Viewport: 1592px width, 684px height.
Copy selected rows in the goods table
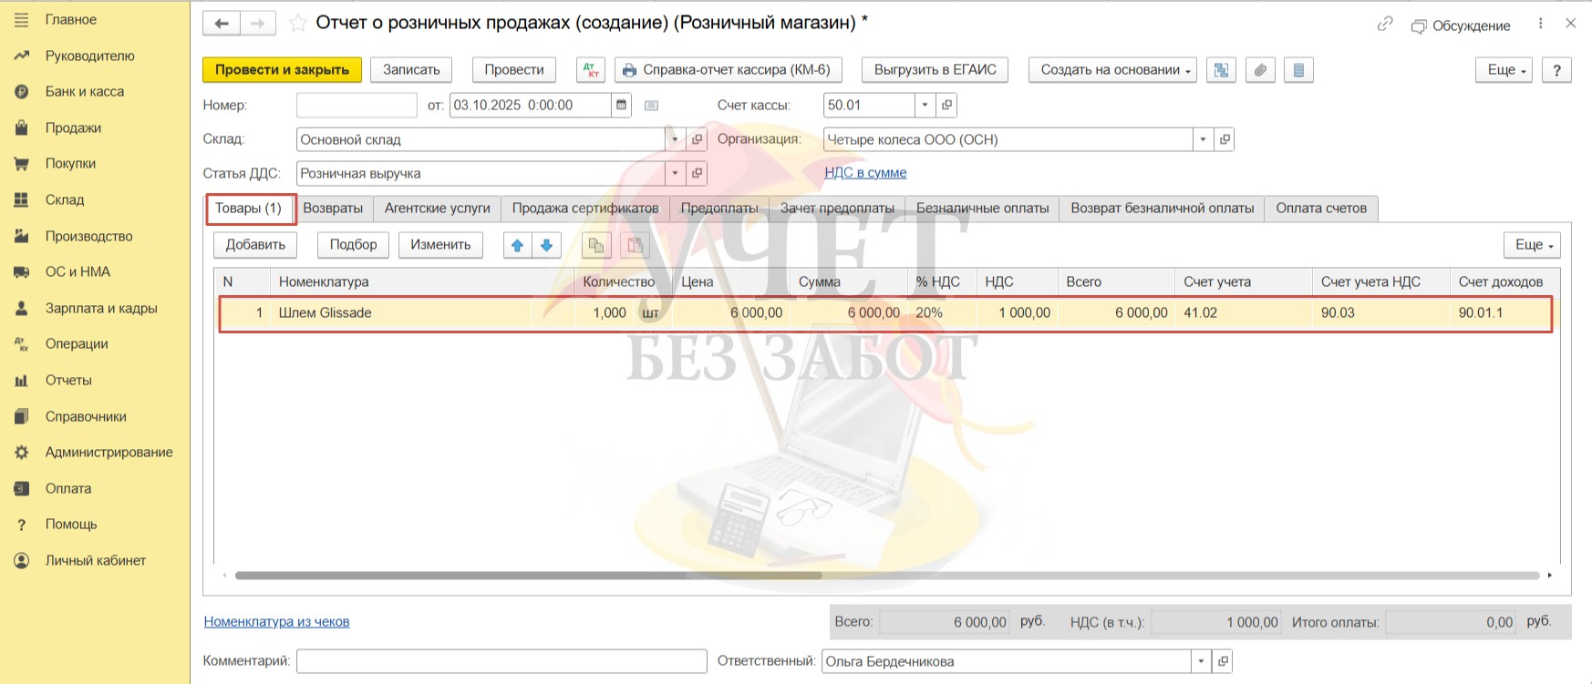tap(596, 245)
